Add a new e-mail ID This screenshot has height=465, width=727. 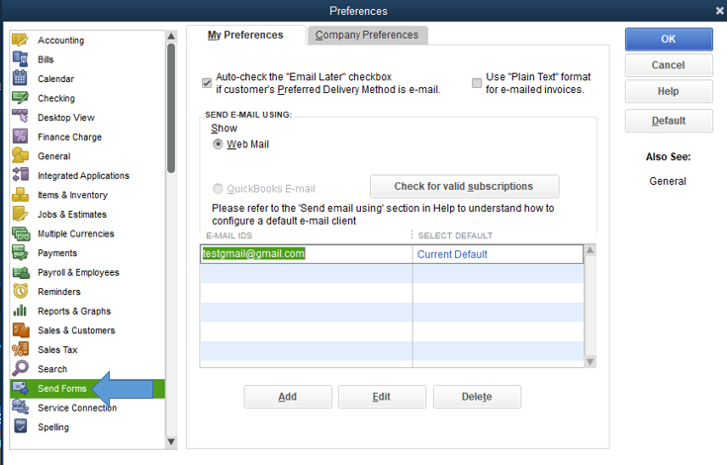tap(288, 397)
